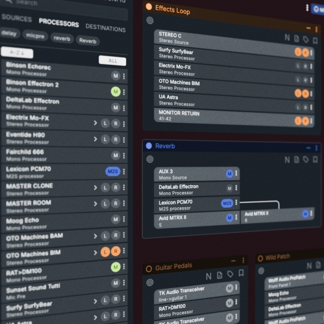Open kebab menu for Fairchild 666 row

(x=124, y=155)
